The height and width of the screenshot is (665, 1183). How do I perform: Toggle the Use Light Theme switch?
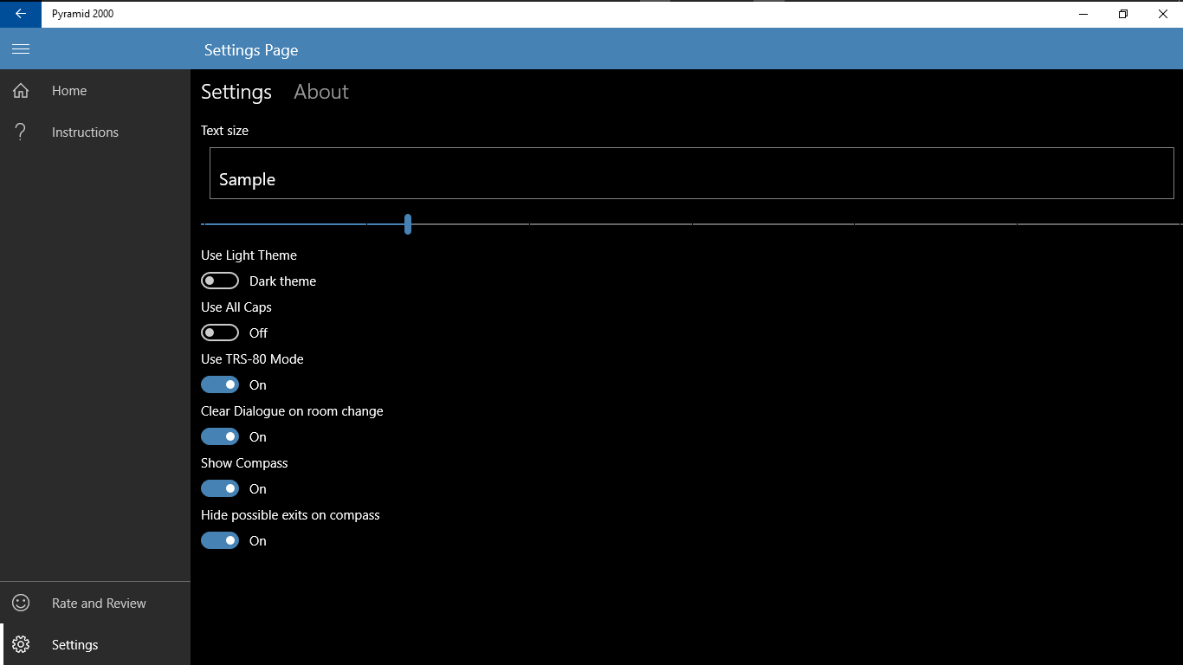[220, 281]
